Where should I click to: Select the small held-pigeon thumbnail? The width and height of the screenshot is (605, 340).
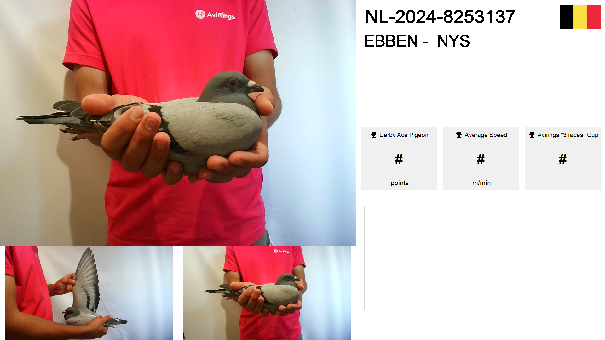267,293
